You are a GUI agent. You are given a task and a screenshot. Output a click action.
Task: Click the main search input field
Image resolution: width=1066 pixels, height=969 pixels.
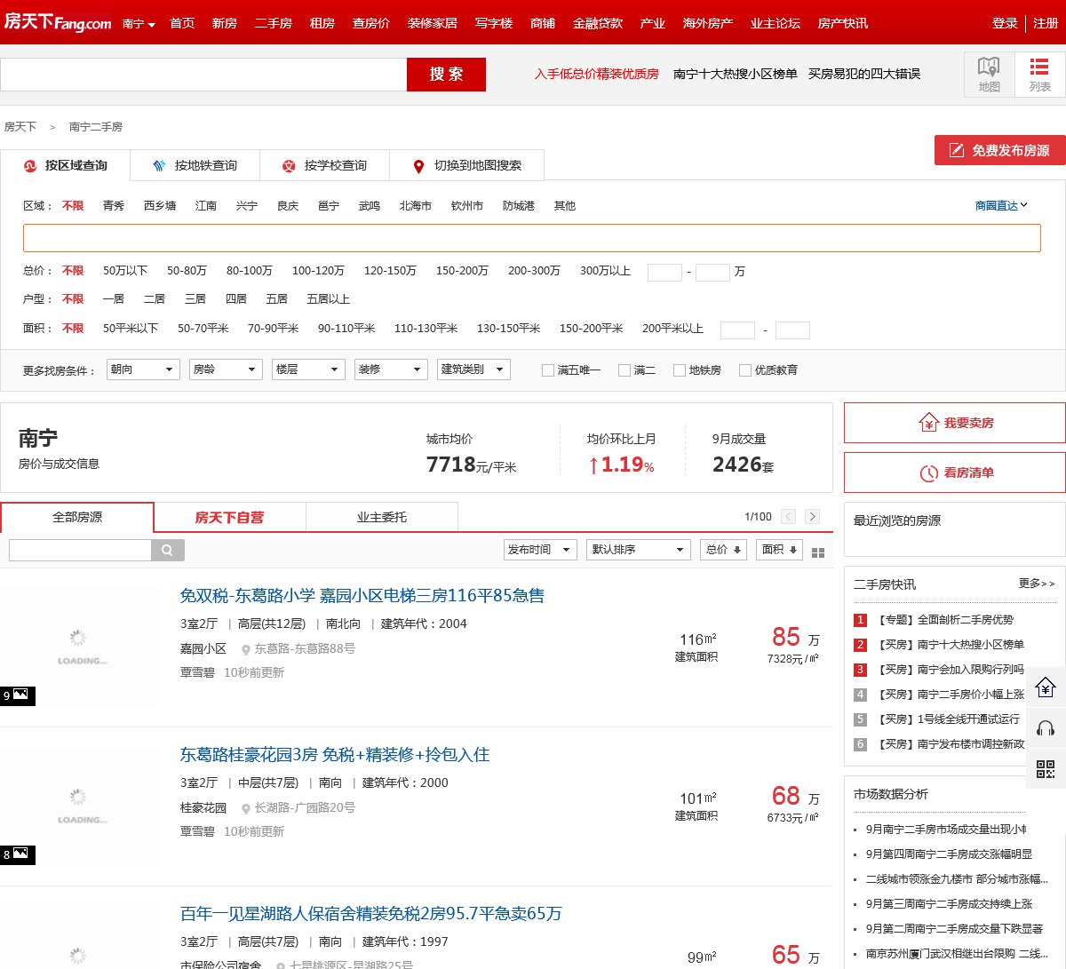tap(203, 75)
